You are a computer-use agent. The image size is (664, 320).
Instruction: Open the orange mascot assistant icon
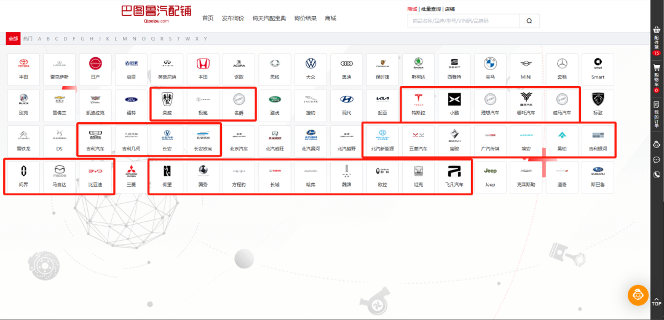pyautogui.click(x=638, y=295)
